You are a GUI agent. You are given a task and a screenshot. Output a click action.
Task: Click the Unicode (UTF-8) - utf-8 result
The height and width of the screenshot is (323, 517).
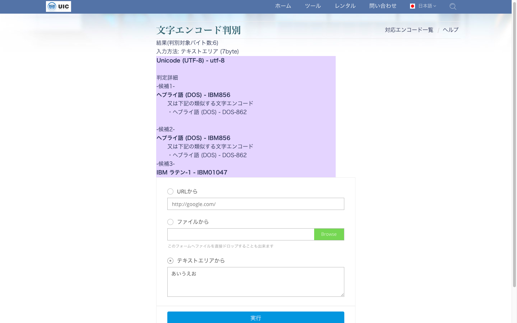pos(190,60)
